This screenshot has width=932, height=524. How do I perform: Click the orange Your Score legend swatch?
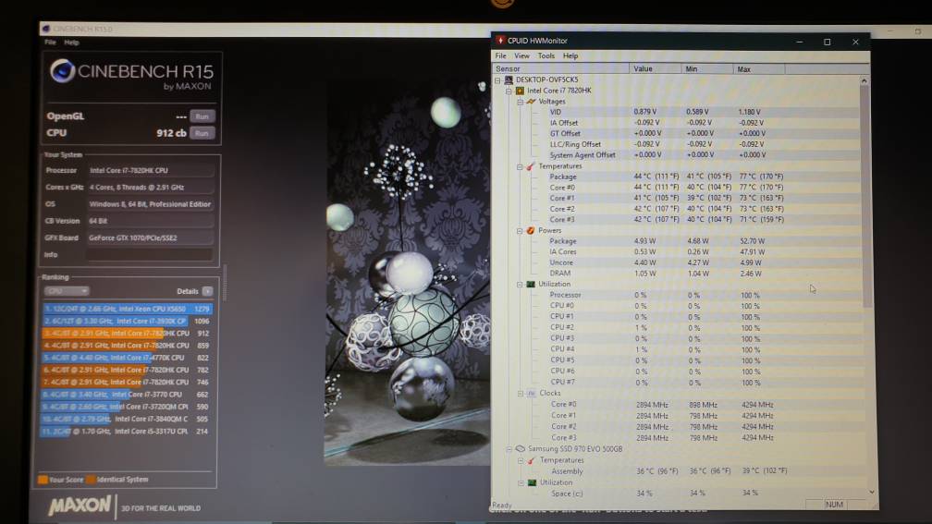[43, 480]
